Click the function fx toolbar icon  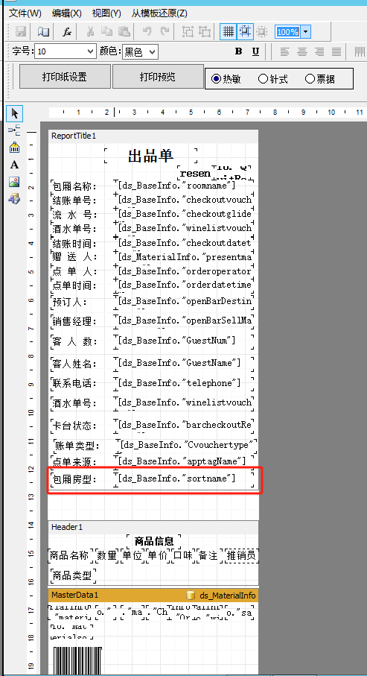coord(67,32)
